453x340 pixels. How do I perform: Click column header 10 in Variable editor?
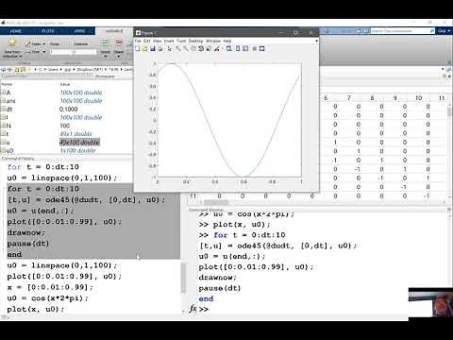(x=418, y=98)
